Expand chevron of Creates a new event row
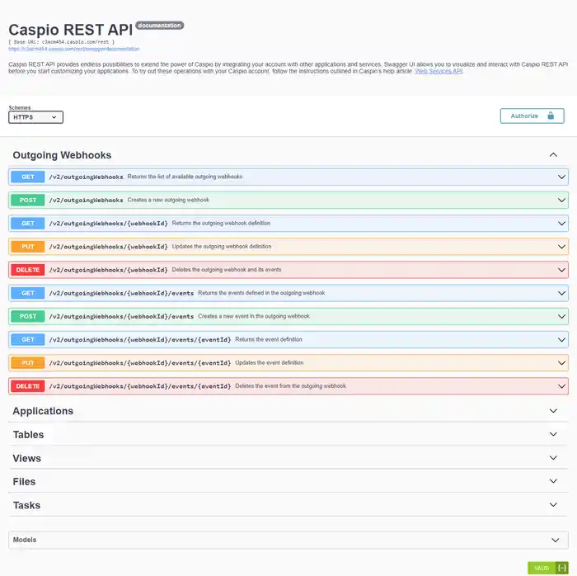 561,316
